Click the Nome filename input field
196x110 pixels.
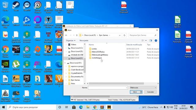click(x=107, y=88)
